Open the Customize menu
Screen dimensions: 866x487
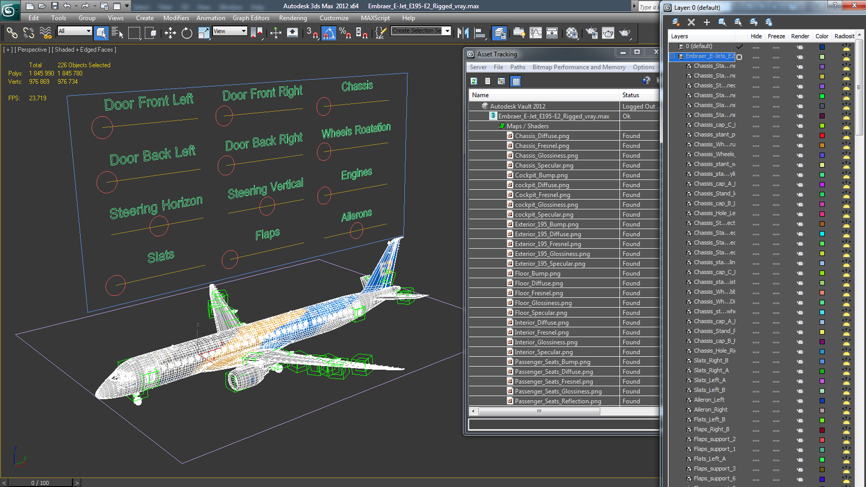click(x=334, y=18)
